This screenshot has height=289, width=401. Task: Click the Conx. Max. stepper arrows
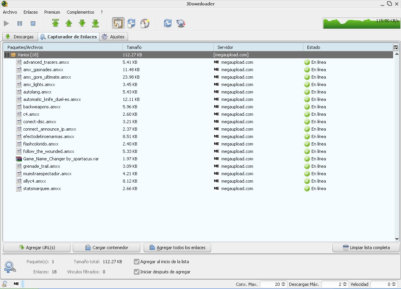[284, 284]
